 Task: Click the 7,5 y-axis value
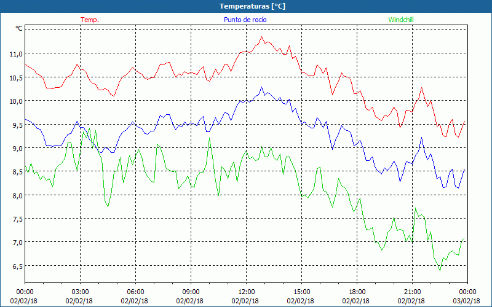18,219
